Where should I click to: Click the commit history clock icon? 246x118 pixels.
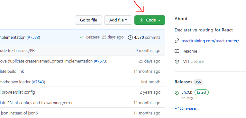(130, 38)
